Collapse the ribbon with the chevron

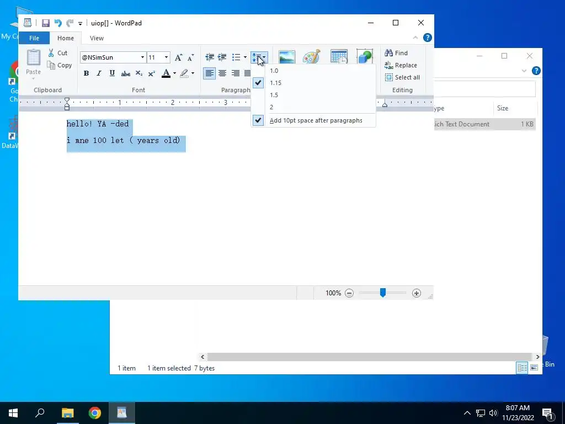(x=415, y=38)
